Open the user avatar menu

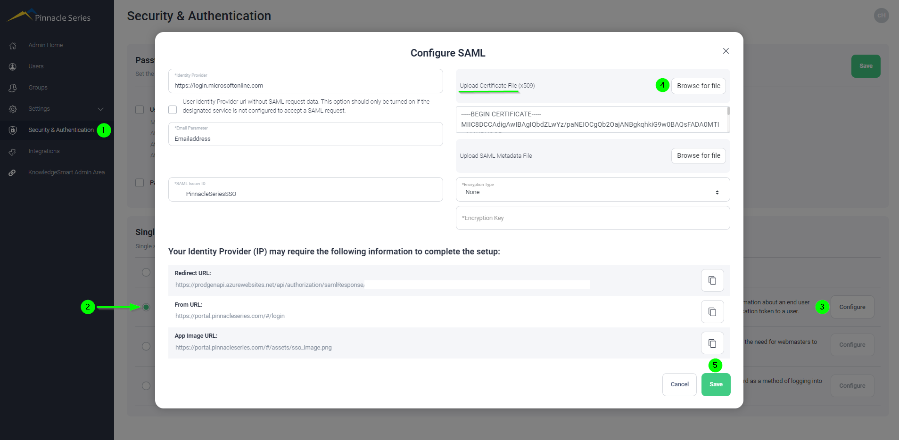tap(881, 16)
